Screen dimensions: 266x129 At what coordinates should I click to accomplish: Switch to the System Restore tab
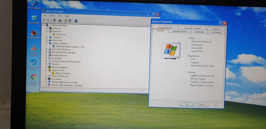coord(165,28)
